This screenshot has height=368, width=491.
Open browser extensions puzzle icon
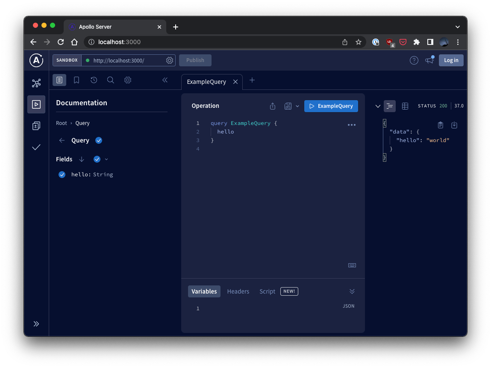click(417, 42)
